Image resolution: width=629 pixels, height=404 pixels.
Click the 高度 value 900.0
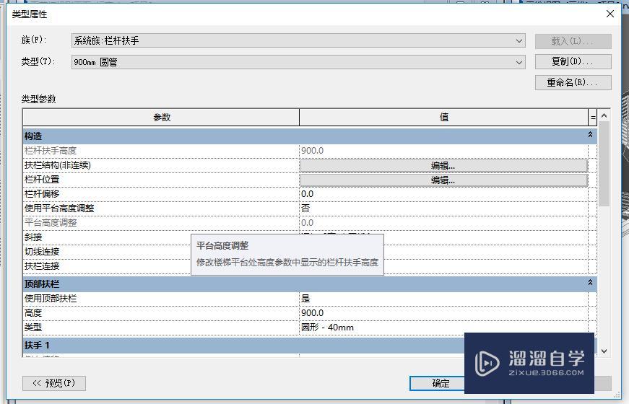pos(443,313)
